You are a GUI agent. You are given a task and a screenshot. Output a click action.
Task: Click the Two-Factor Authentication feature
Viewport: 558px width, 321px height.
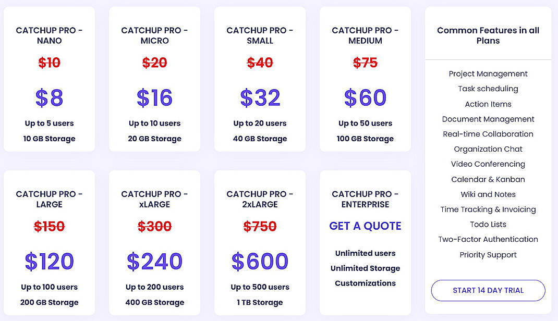[488, 239]
